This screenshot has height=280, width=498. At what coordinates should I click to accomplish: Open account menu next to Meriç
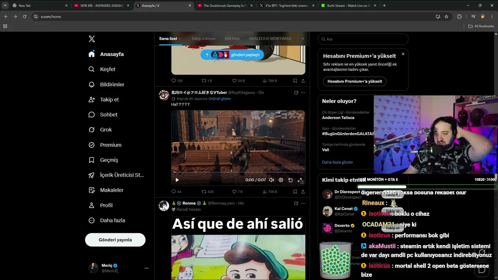tap(147, 268)
